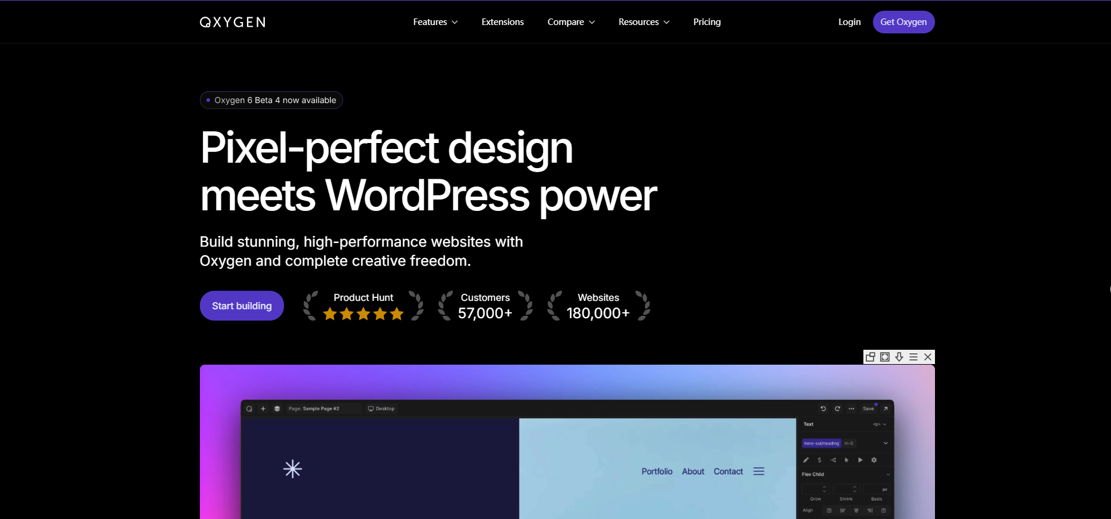Open the three-line menu icon on the overlay toolbar

click(x=914, y=357)
